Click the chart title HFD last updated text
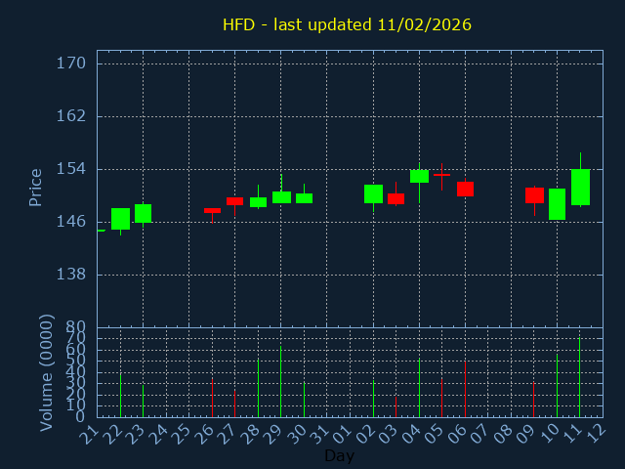 coord(347,24)
